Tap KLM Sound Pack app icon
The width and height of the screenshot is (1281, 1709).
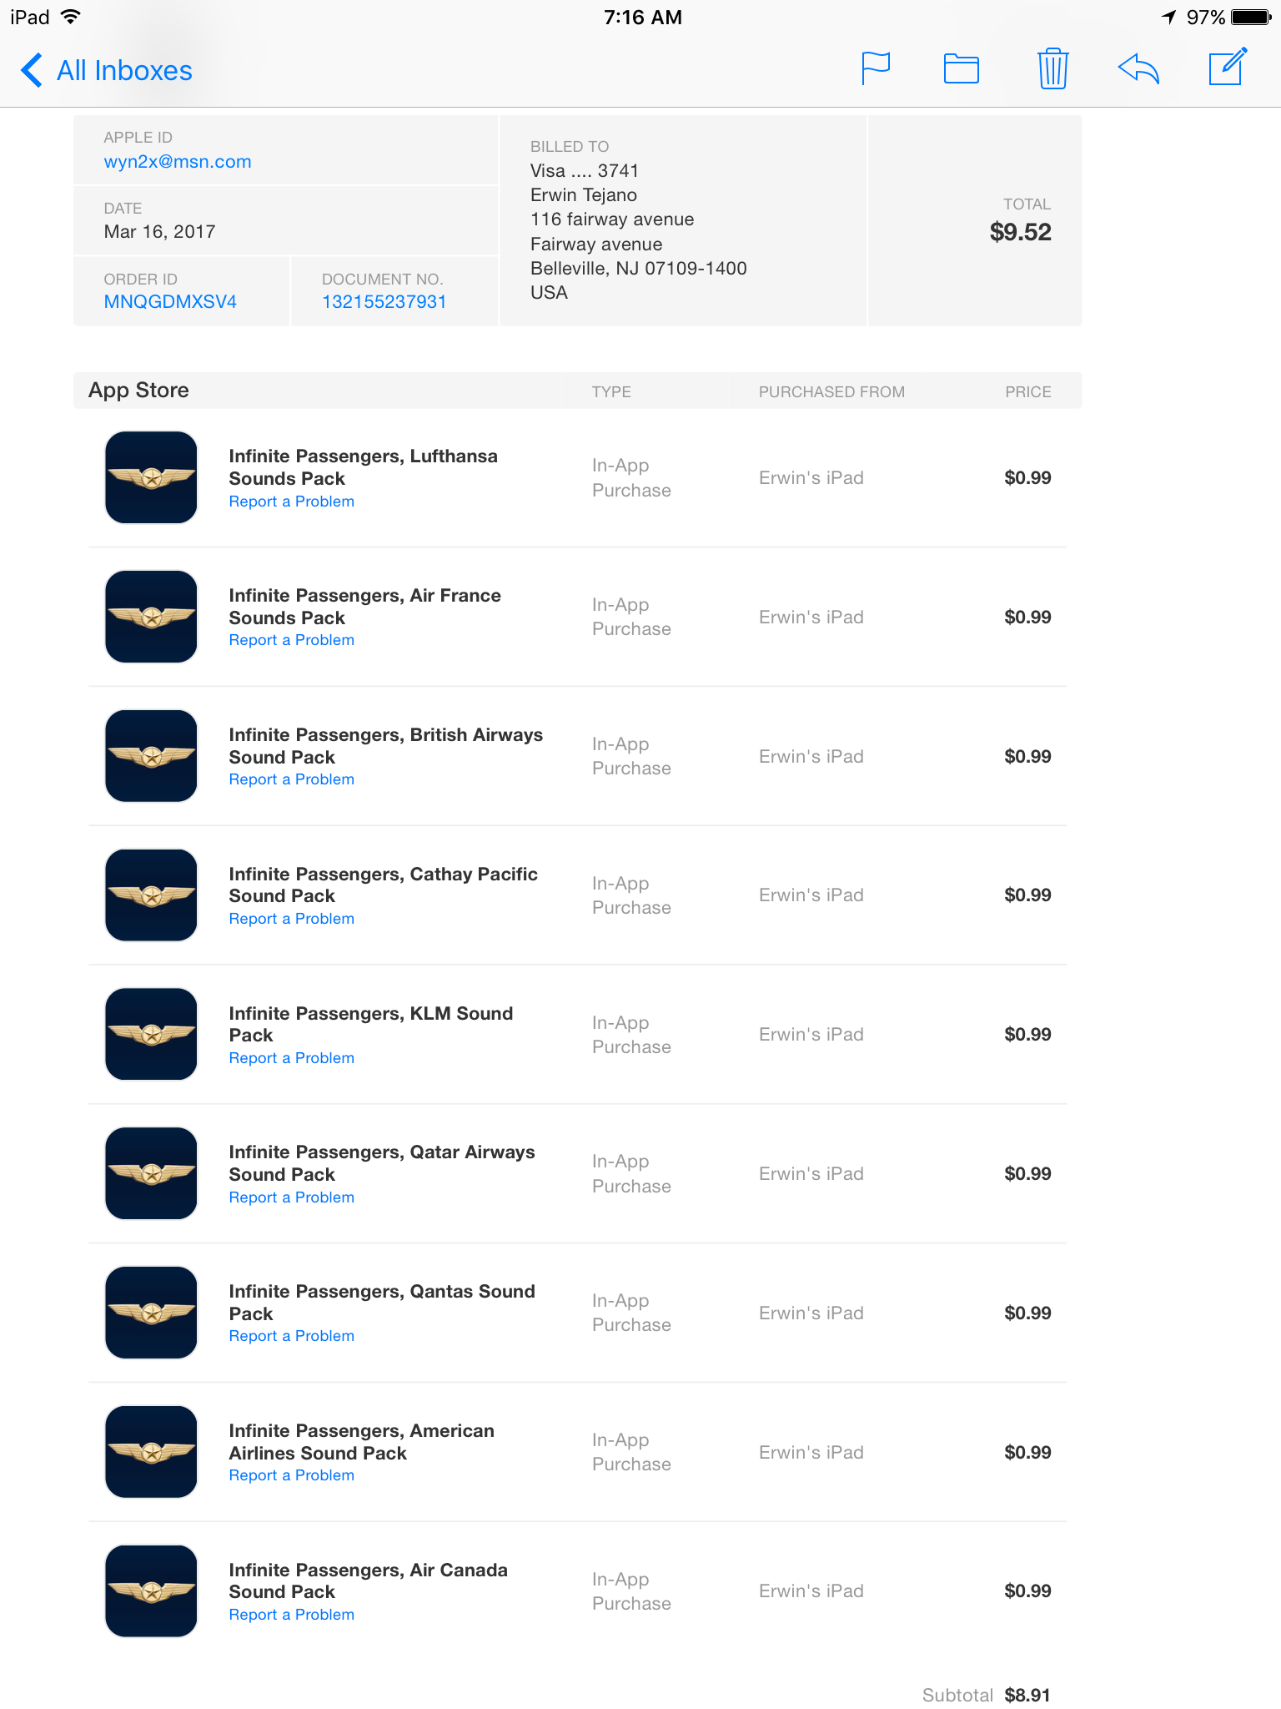(x=151, y=1034)
